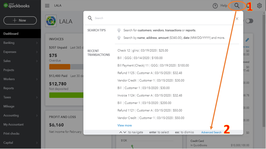
Task: Click the green Not deposited bar
Action: [x=66, y=95]
